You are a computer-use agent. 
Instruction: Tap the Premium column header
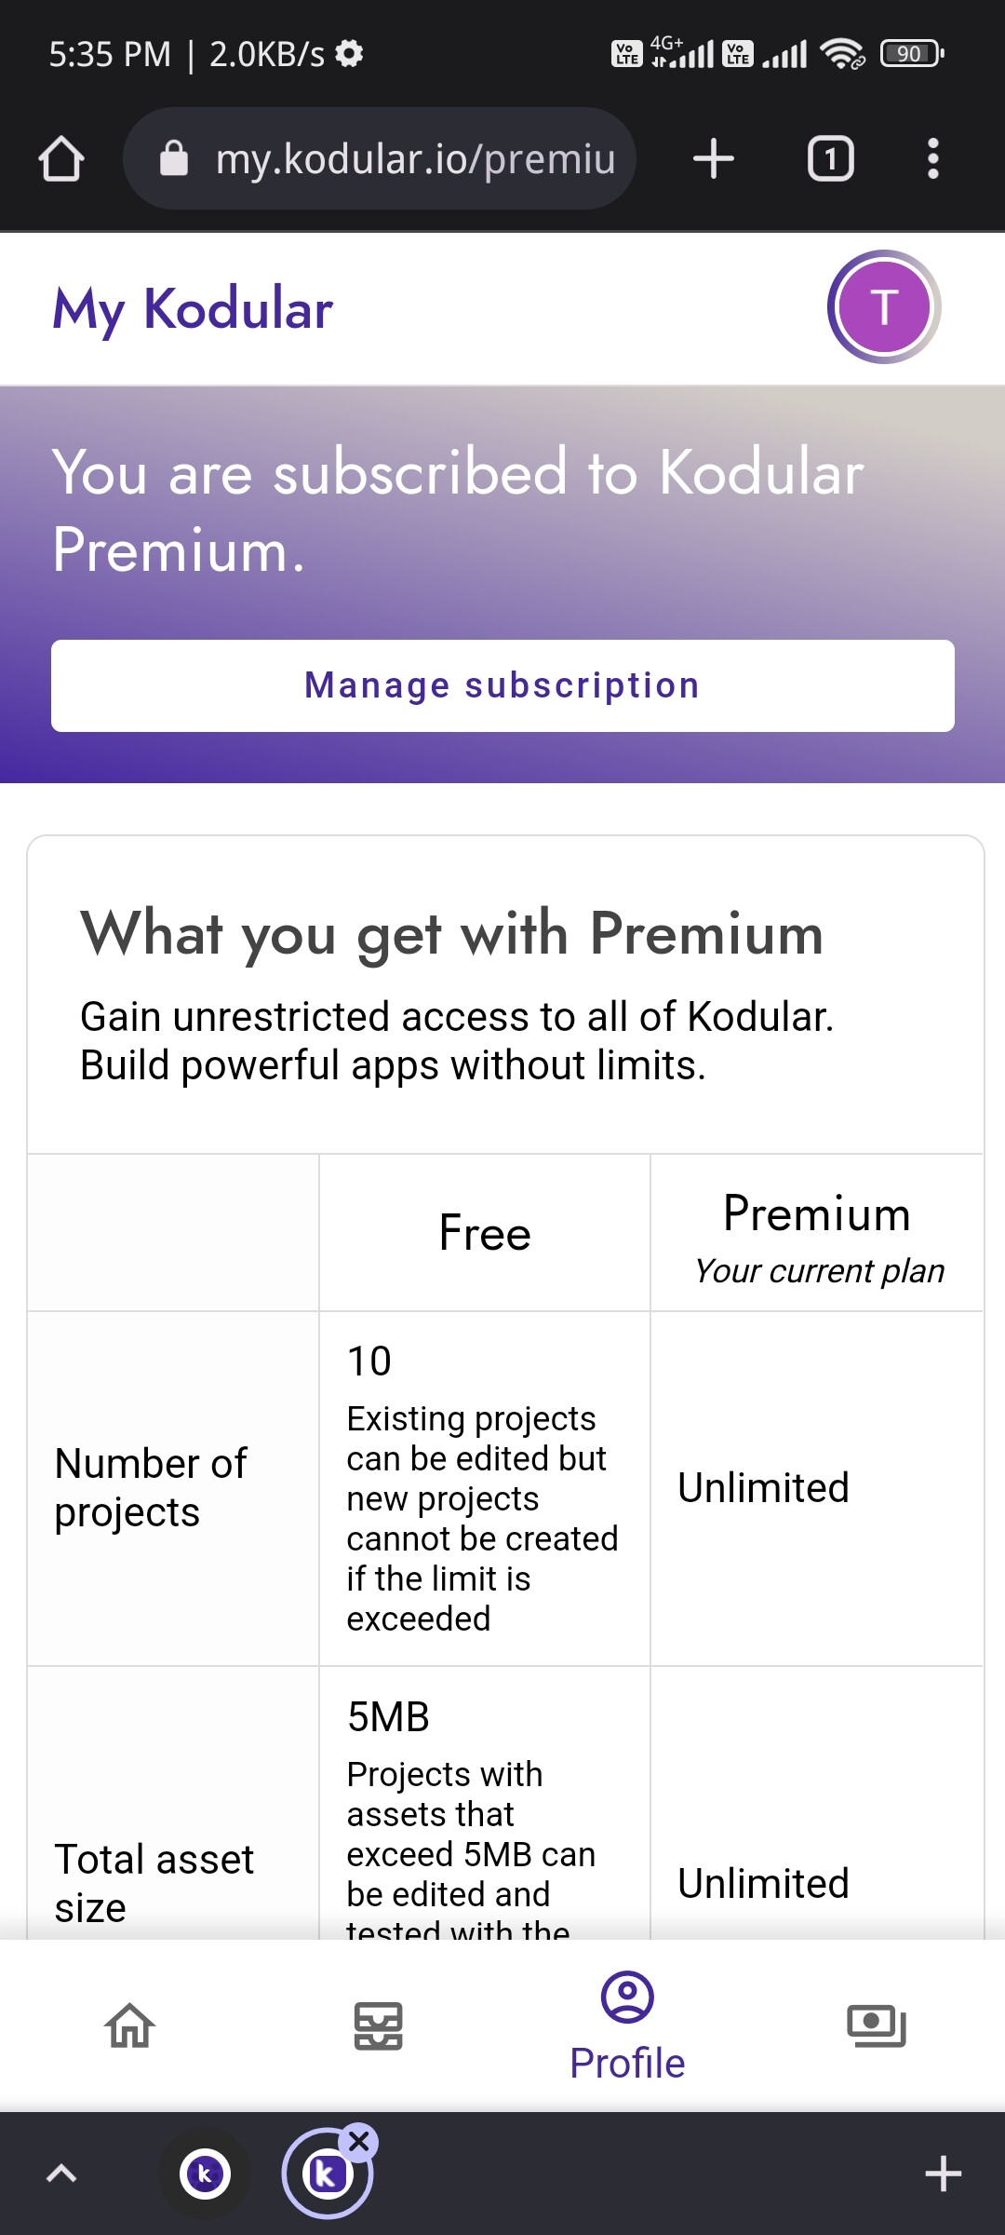coord(816,1214)
